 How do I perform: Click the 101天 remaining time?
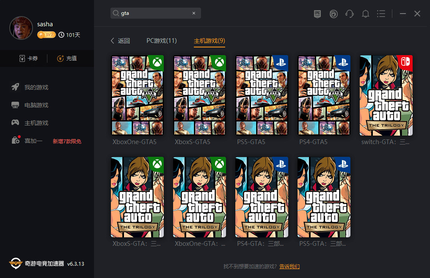coord(69,35)
